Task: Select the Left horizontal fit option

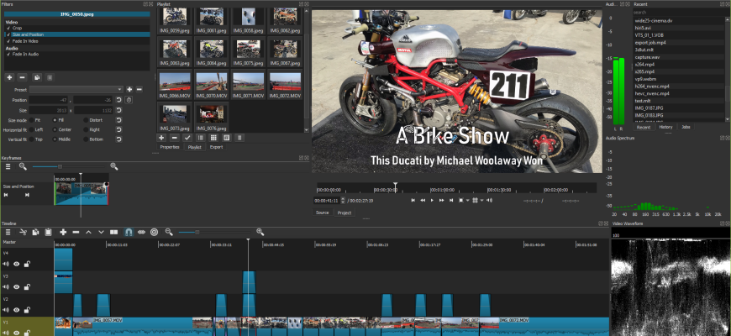Action: [x=32, y=129]
